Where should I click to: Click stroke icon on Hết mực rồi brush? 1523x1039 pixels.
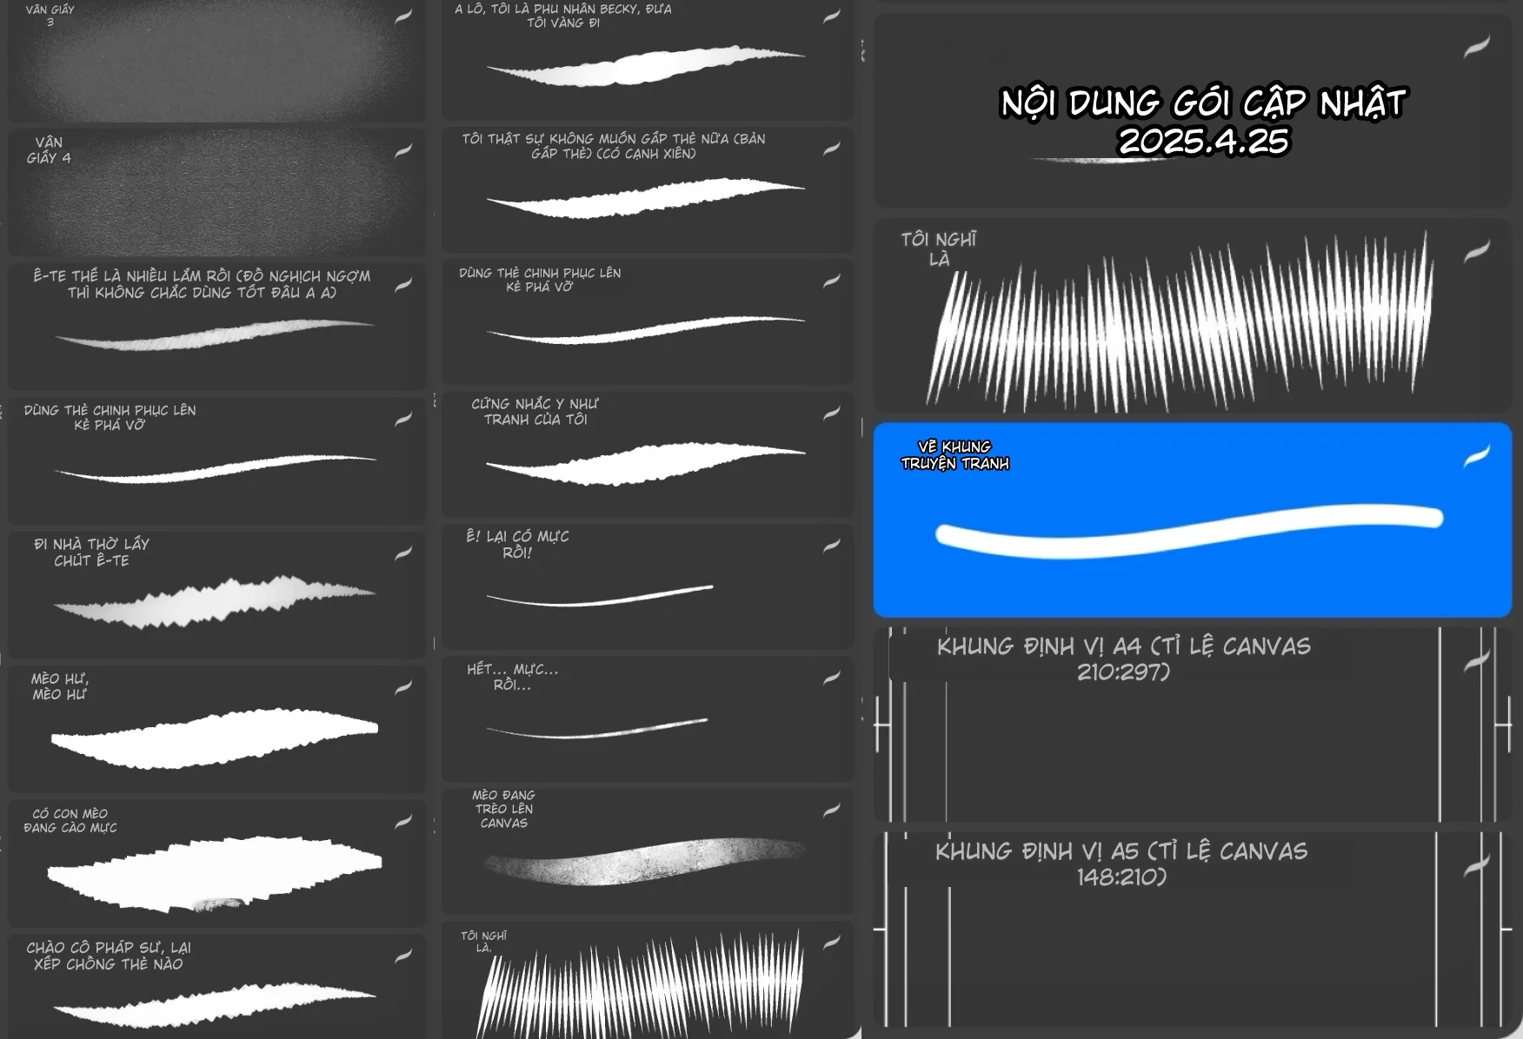[832, 678]
